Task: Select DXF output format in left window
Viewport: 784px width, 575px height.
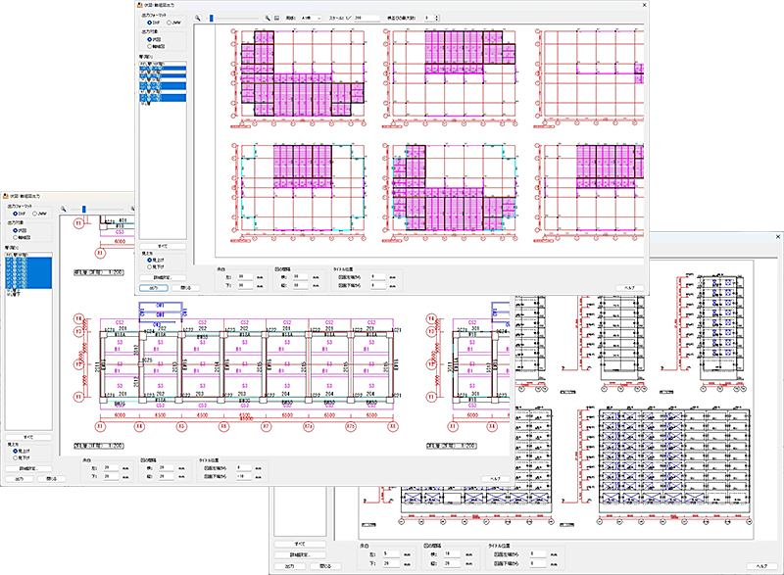Action: click(14, 214)
